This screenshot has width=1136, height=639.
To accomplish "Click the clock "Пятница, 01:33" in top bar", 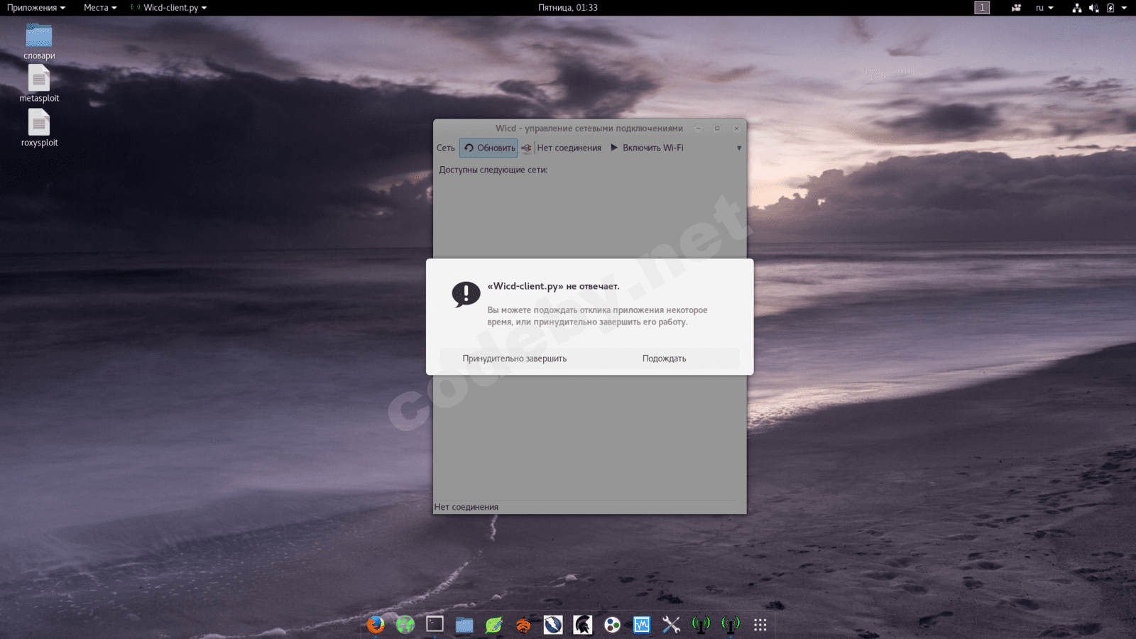I will pyautogui.click(x=567, y=8).
